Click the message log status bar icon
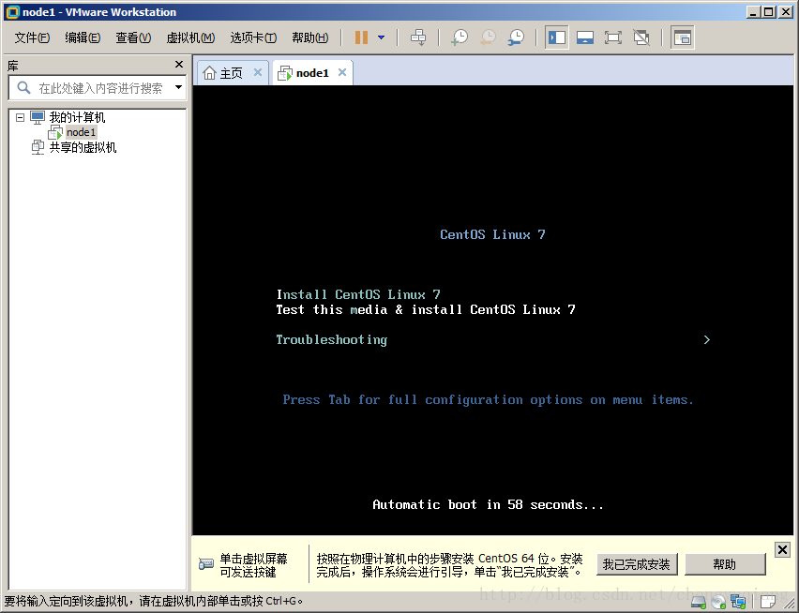 [767, 603]
